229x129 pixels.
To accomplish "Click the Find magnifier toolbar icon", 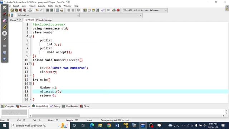I will pos(48,10).
